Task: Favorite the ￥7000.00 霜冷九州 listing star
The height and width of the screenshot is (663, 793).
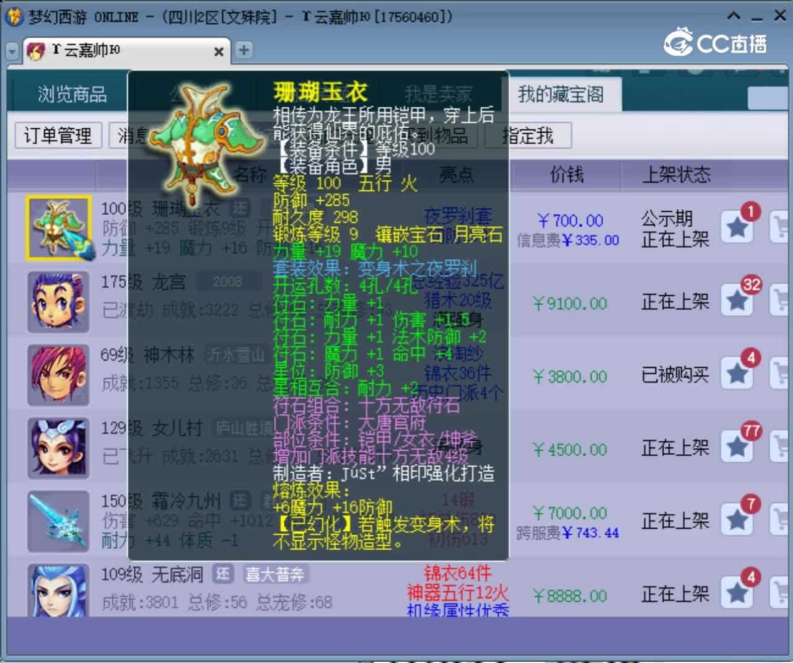Action: [737, 520]
